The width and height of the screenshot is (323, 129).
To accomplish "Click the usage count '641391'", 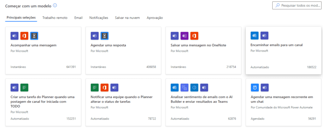I will (x=71, y=67).
